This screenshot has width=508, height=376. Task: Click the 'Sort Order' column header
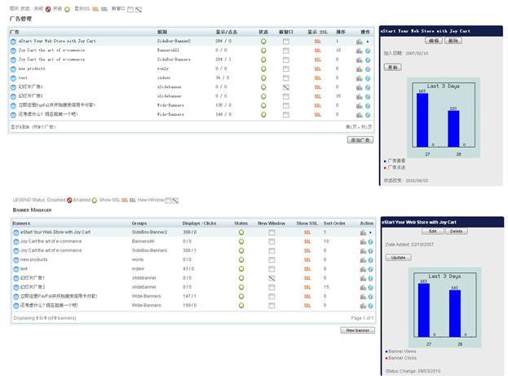click(334, 223)
